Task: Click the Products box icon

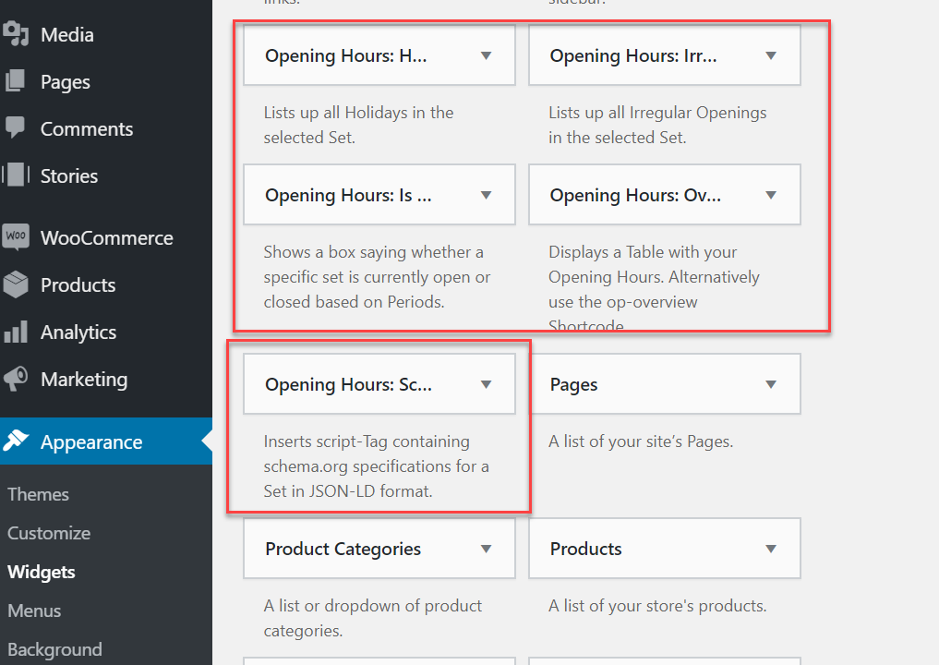Action: [x=16, y=284]
